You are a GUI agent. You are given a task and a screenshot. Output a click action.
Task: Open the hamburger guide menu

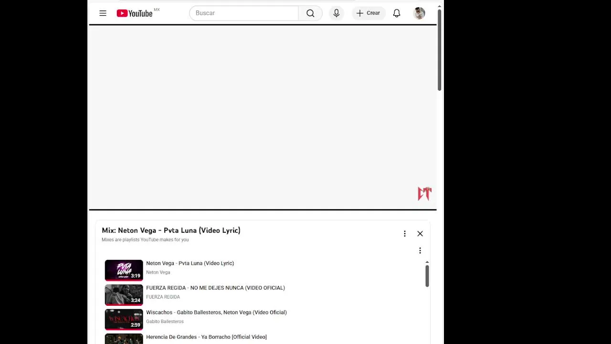coord(103,13)
